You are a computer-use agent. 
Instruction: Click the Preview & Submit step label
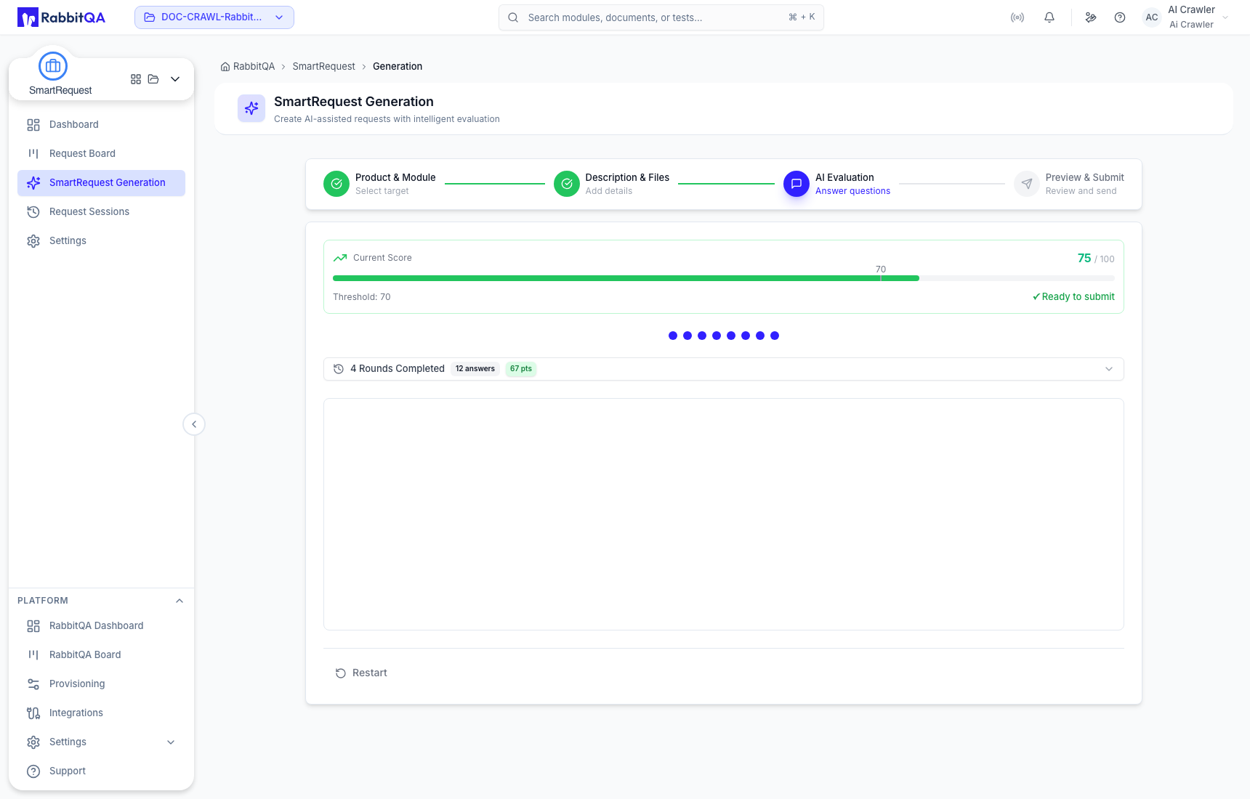(x=1084, y=177)
